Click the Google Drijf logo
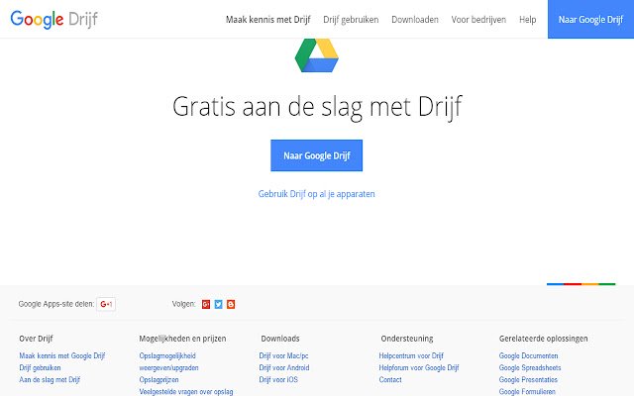The height and width of the screenshot is (396, 634). coord(53,20)
